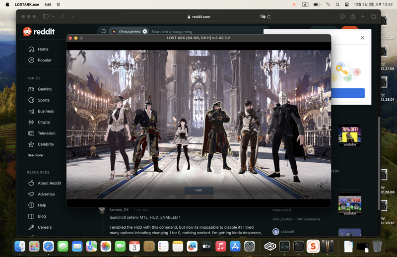Open Control Center in menu bar
Image resolution: width=397 pixels, height=257 pixels.
pyautogui.click(x=347, y=4)
